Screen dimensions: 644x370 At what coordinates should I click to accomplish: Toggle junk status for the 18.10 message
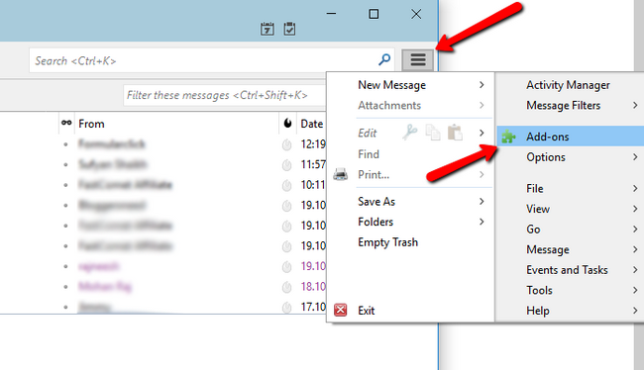[x=286, y=287]
